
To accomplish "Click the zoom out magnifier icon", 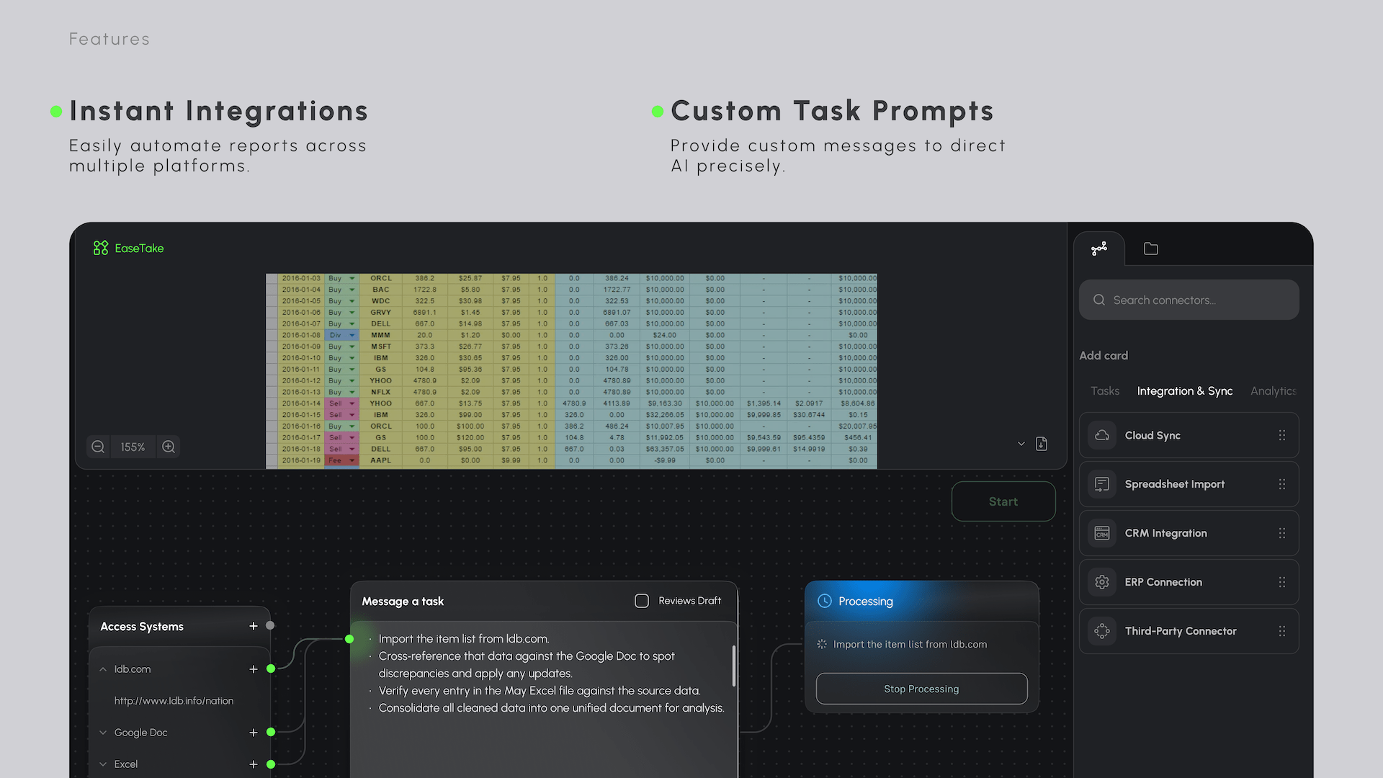I will point(98,447).
